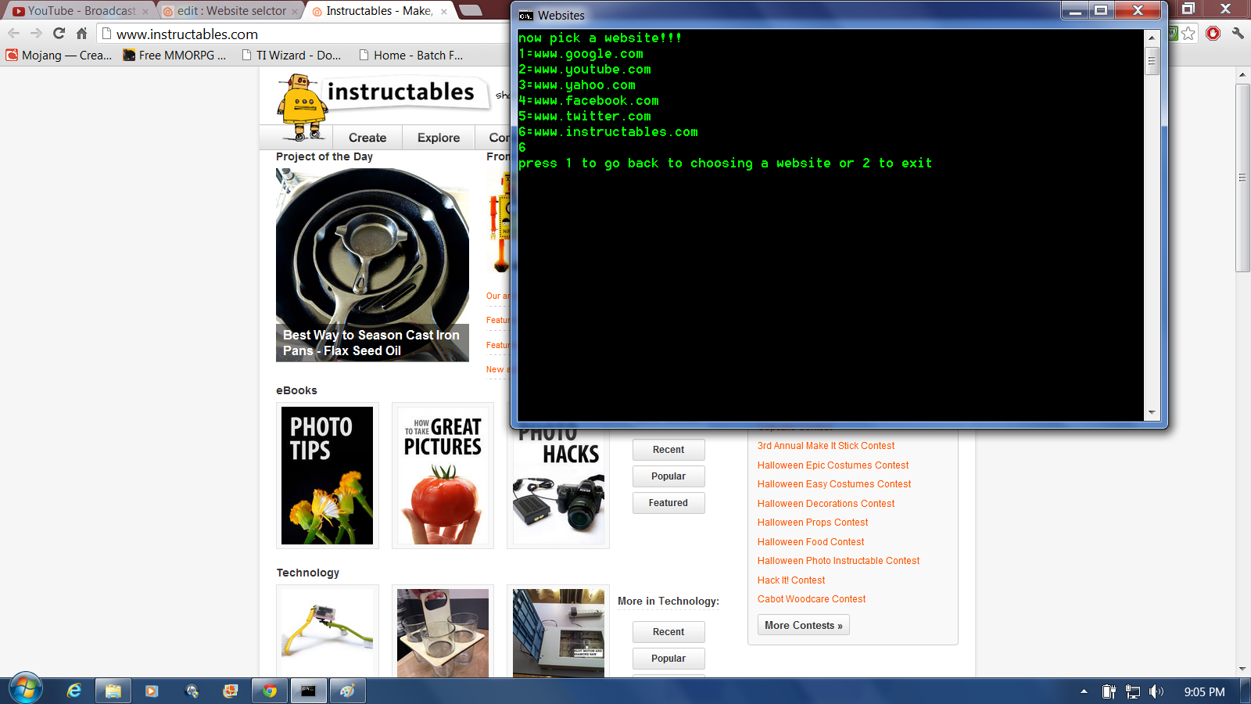Open Halloween Photo Instructable Contest link
This screenshot has width=1251, height=704.
coord(838,561)
